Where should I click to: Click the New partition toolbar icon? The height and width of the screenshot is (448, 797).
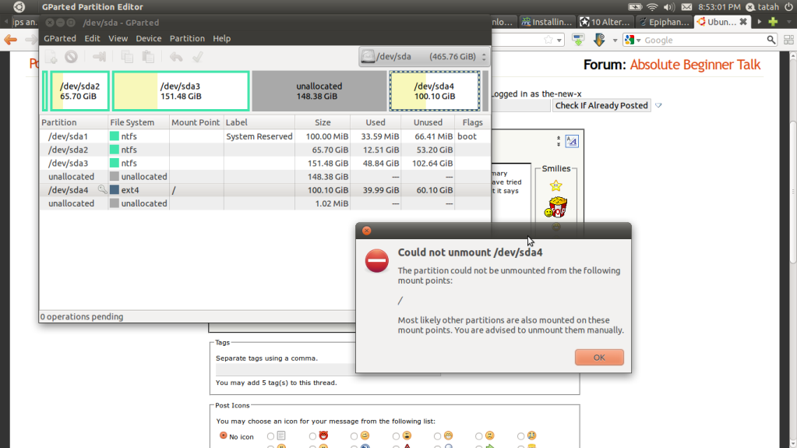click(x=51, y=57)
